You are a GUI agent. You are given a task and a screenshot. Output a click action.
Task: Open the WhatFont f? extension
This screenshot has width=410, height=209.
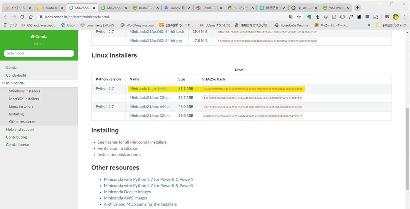point(351,17)
